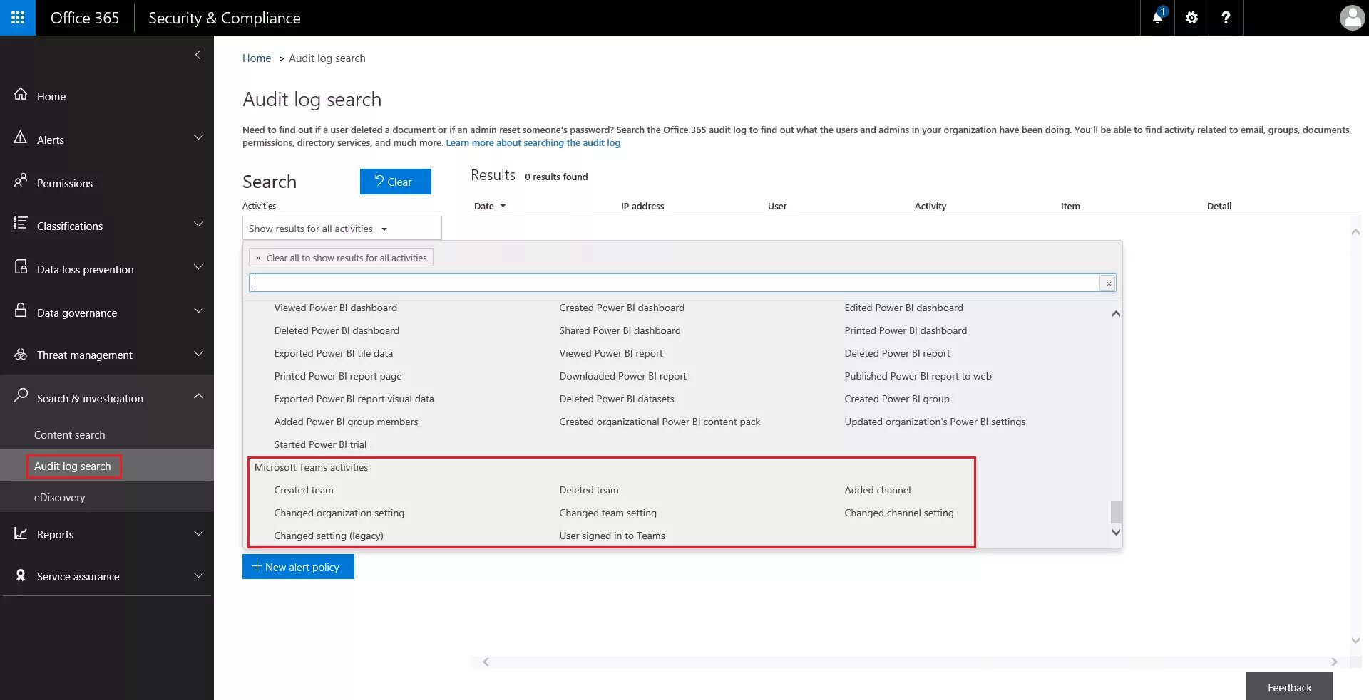This screenshot has width=1369, height=700.
Task: Click the New alert policy button
Action: (x=298, y=567)
